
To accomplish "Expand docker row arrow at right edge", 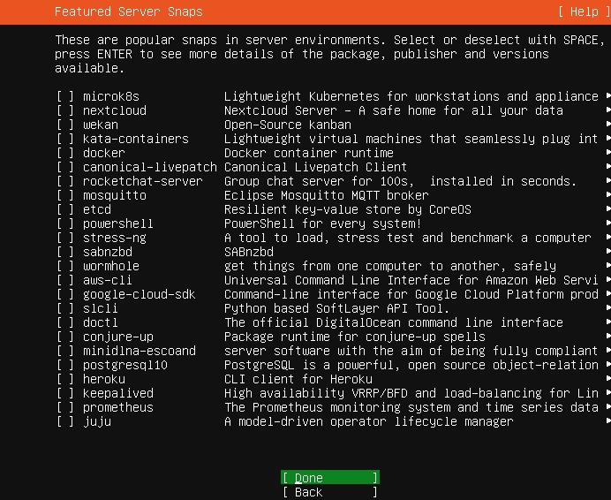I will (x=608, y=152).
